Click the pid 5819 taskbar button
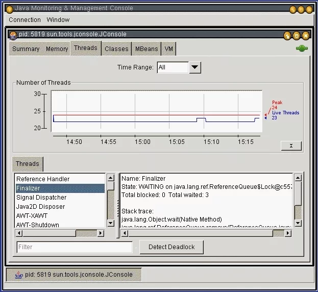This screenshot has width=318, height=292. (74, 275)
